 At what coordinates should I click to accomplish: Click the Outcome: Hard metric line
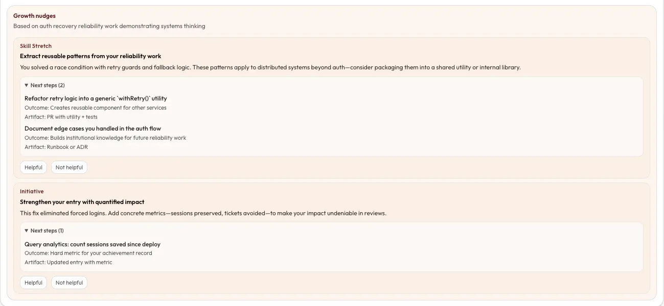click(88, 253)
